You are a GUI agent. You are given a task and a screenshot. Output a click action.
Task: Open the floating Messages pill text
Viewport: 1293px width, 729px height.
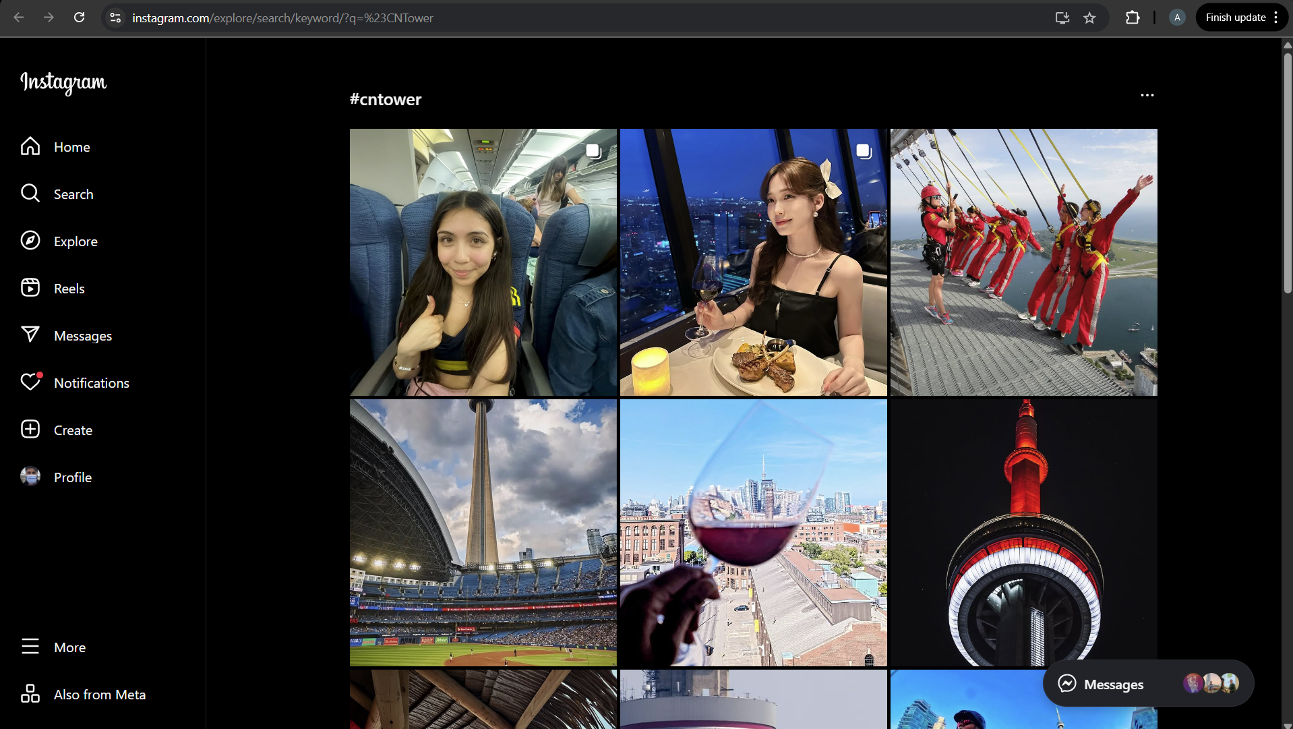(1114, 684)
